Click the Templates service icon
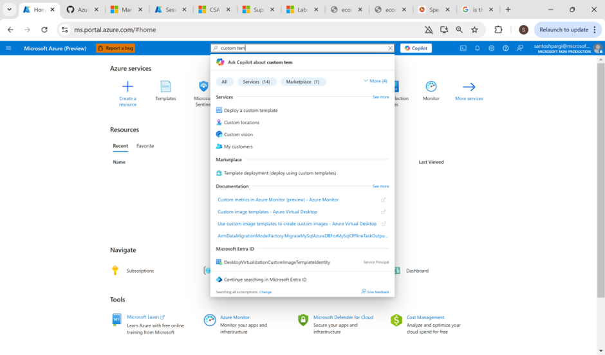 click(x=165, y=86)
